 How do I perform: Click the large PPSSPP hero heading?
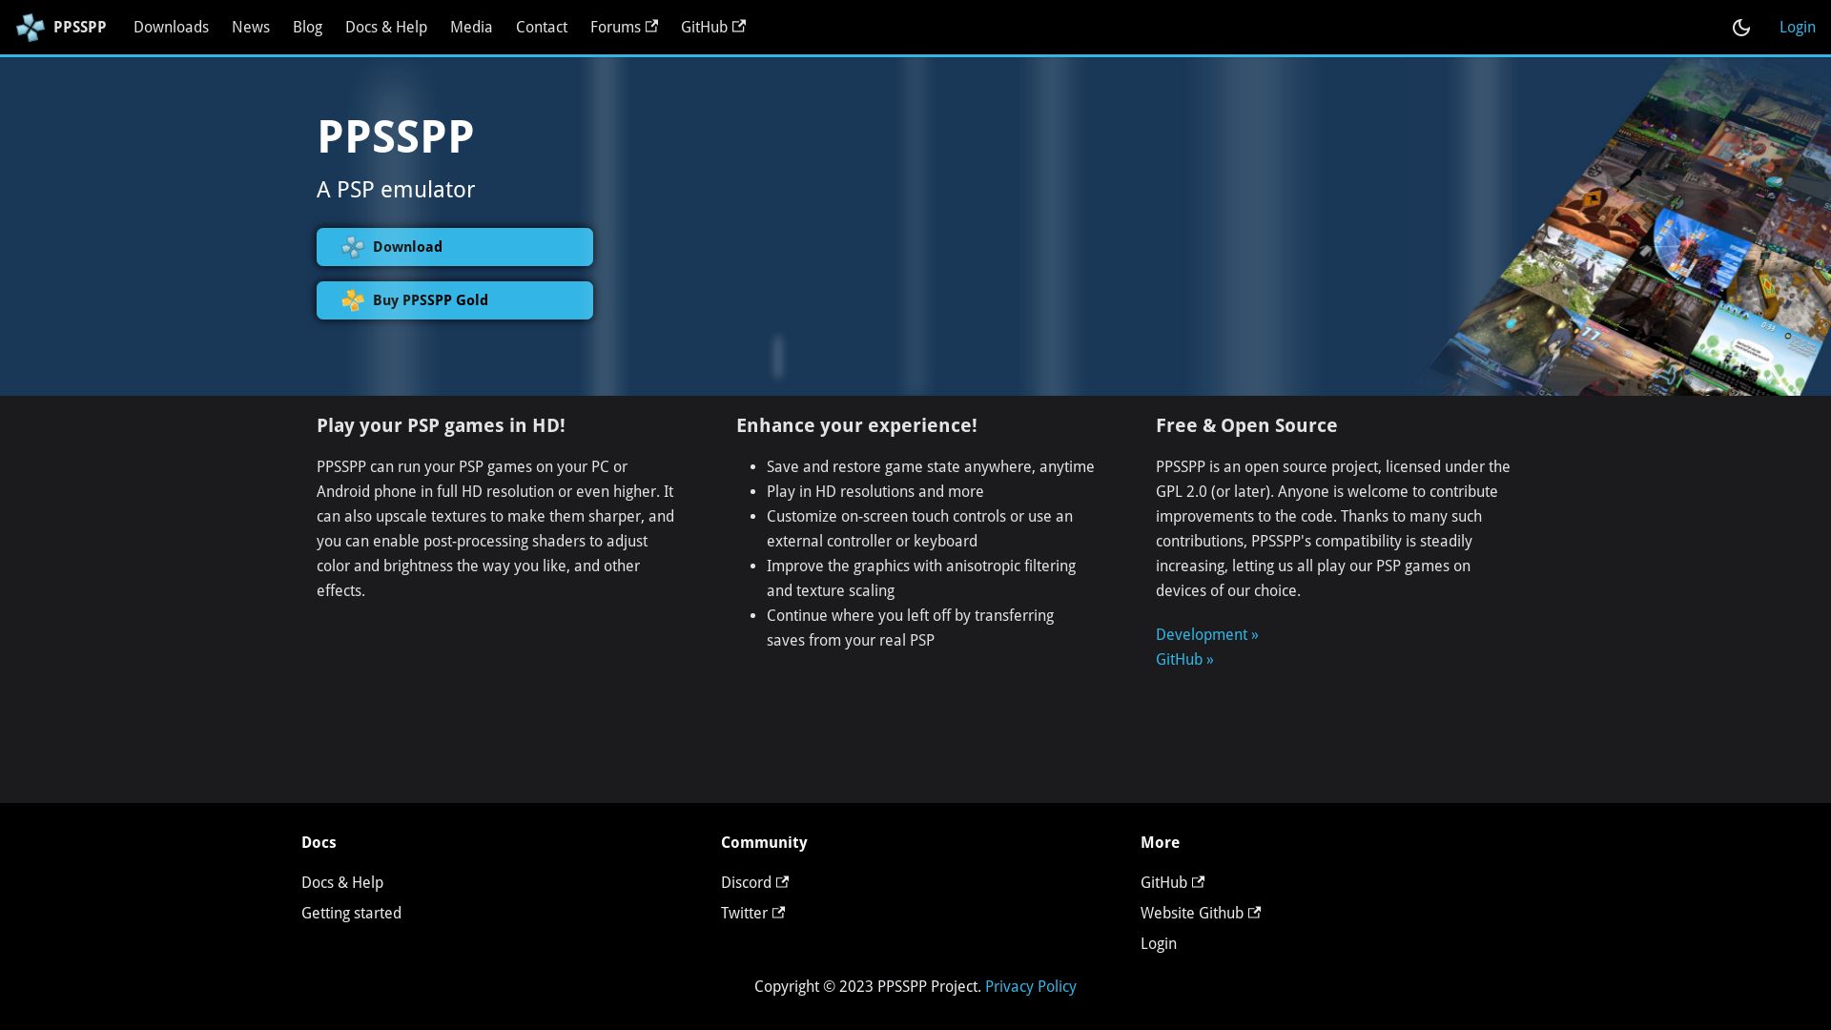pos(395,137)
